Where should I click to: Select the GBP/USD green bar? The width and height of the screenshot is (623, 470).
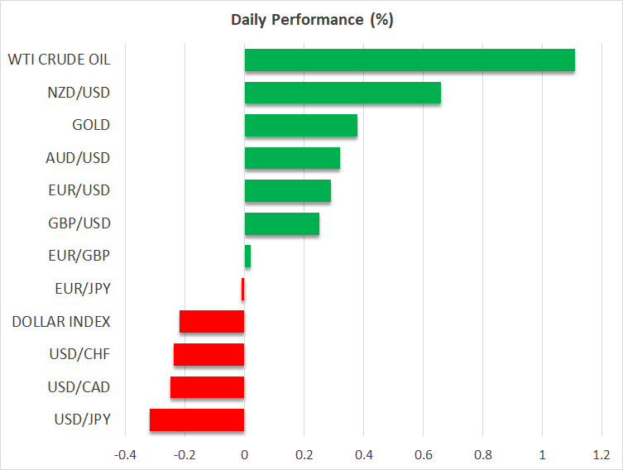pos(281,223)
